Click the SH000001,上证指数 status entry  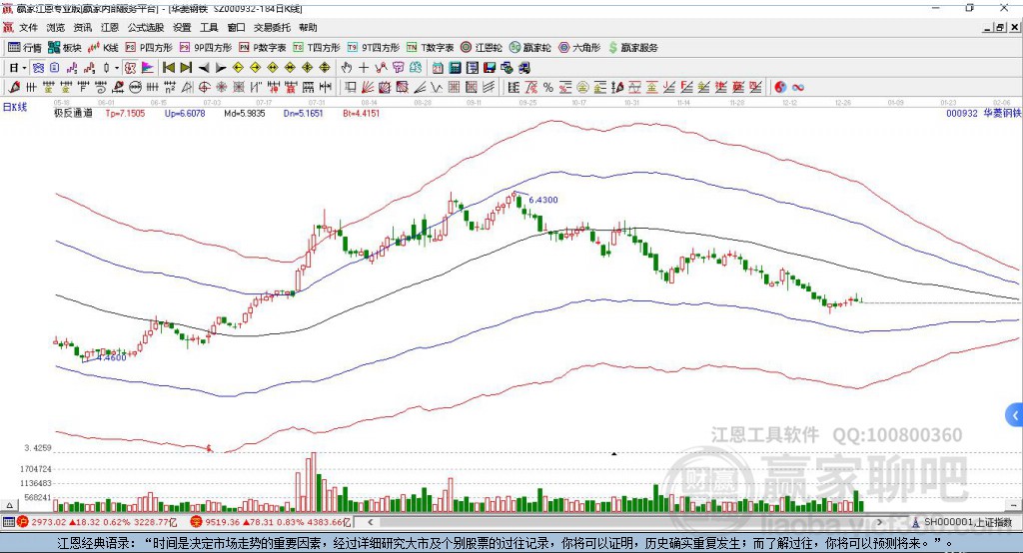click(967, 522)
